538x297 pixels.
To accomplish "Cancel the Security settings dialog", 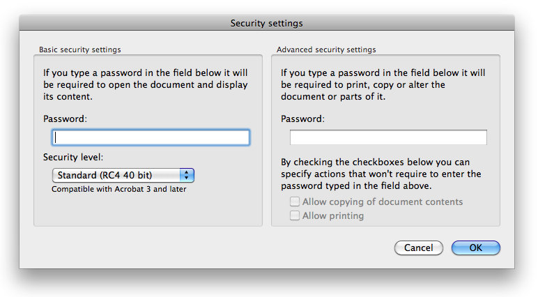I will (x=419, y=247).
